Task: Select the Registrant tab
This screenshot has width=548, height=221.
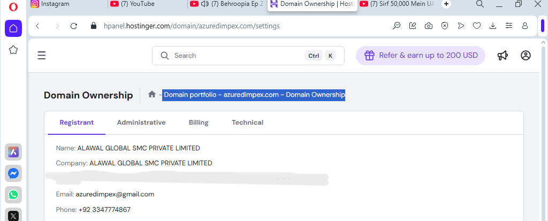Action: (77, 123)
